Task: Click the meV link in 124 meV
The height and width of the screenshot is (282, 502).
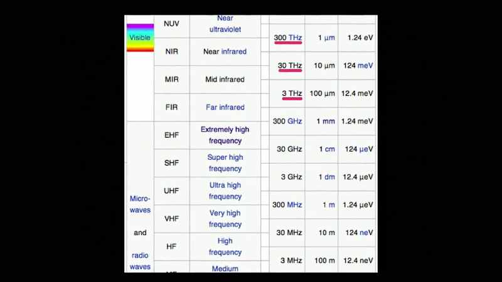Action: (365, 66)
